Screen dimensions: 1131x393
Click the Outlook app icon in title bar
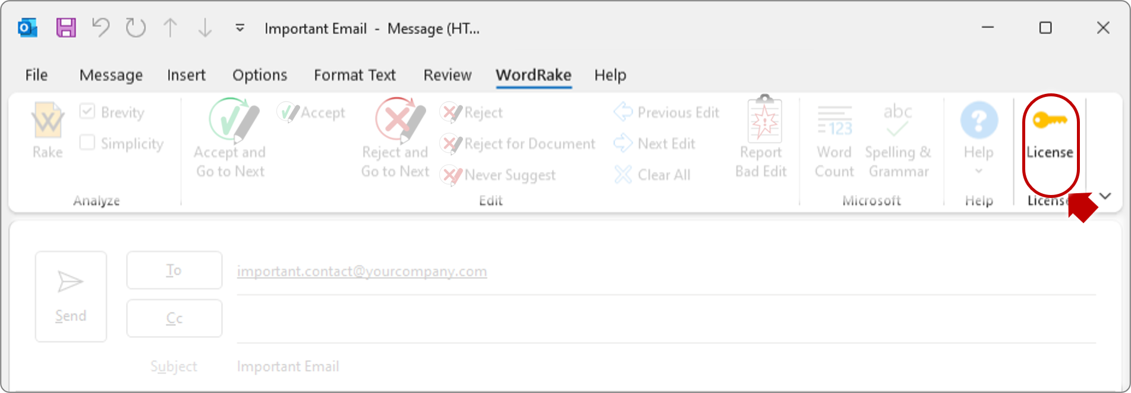point(28,28)
